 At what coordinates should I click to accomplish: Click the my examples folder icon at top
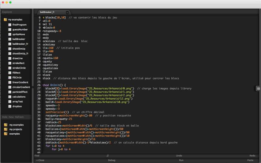(x=5, y=20)
